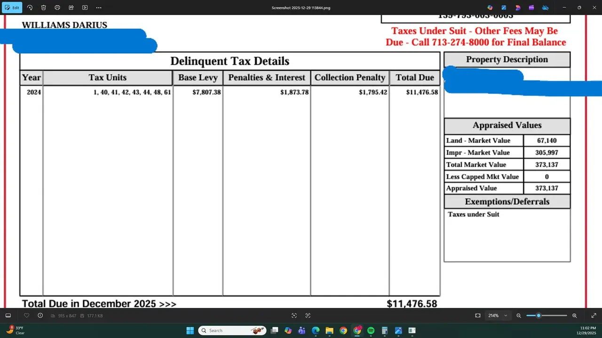
Task: Open the 214% zoom level dropdown
Action: [x=499, y=315]
